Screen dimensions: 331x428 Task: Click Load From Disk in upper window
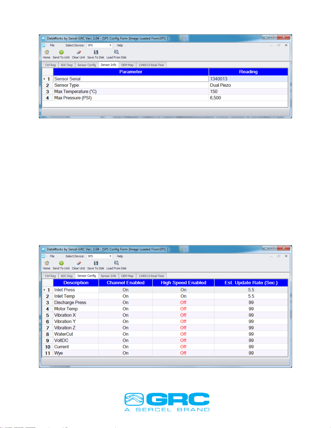pyautogui.click(x=116, y=54)
